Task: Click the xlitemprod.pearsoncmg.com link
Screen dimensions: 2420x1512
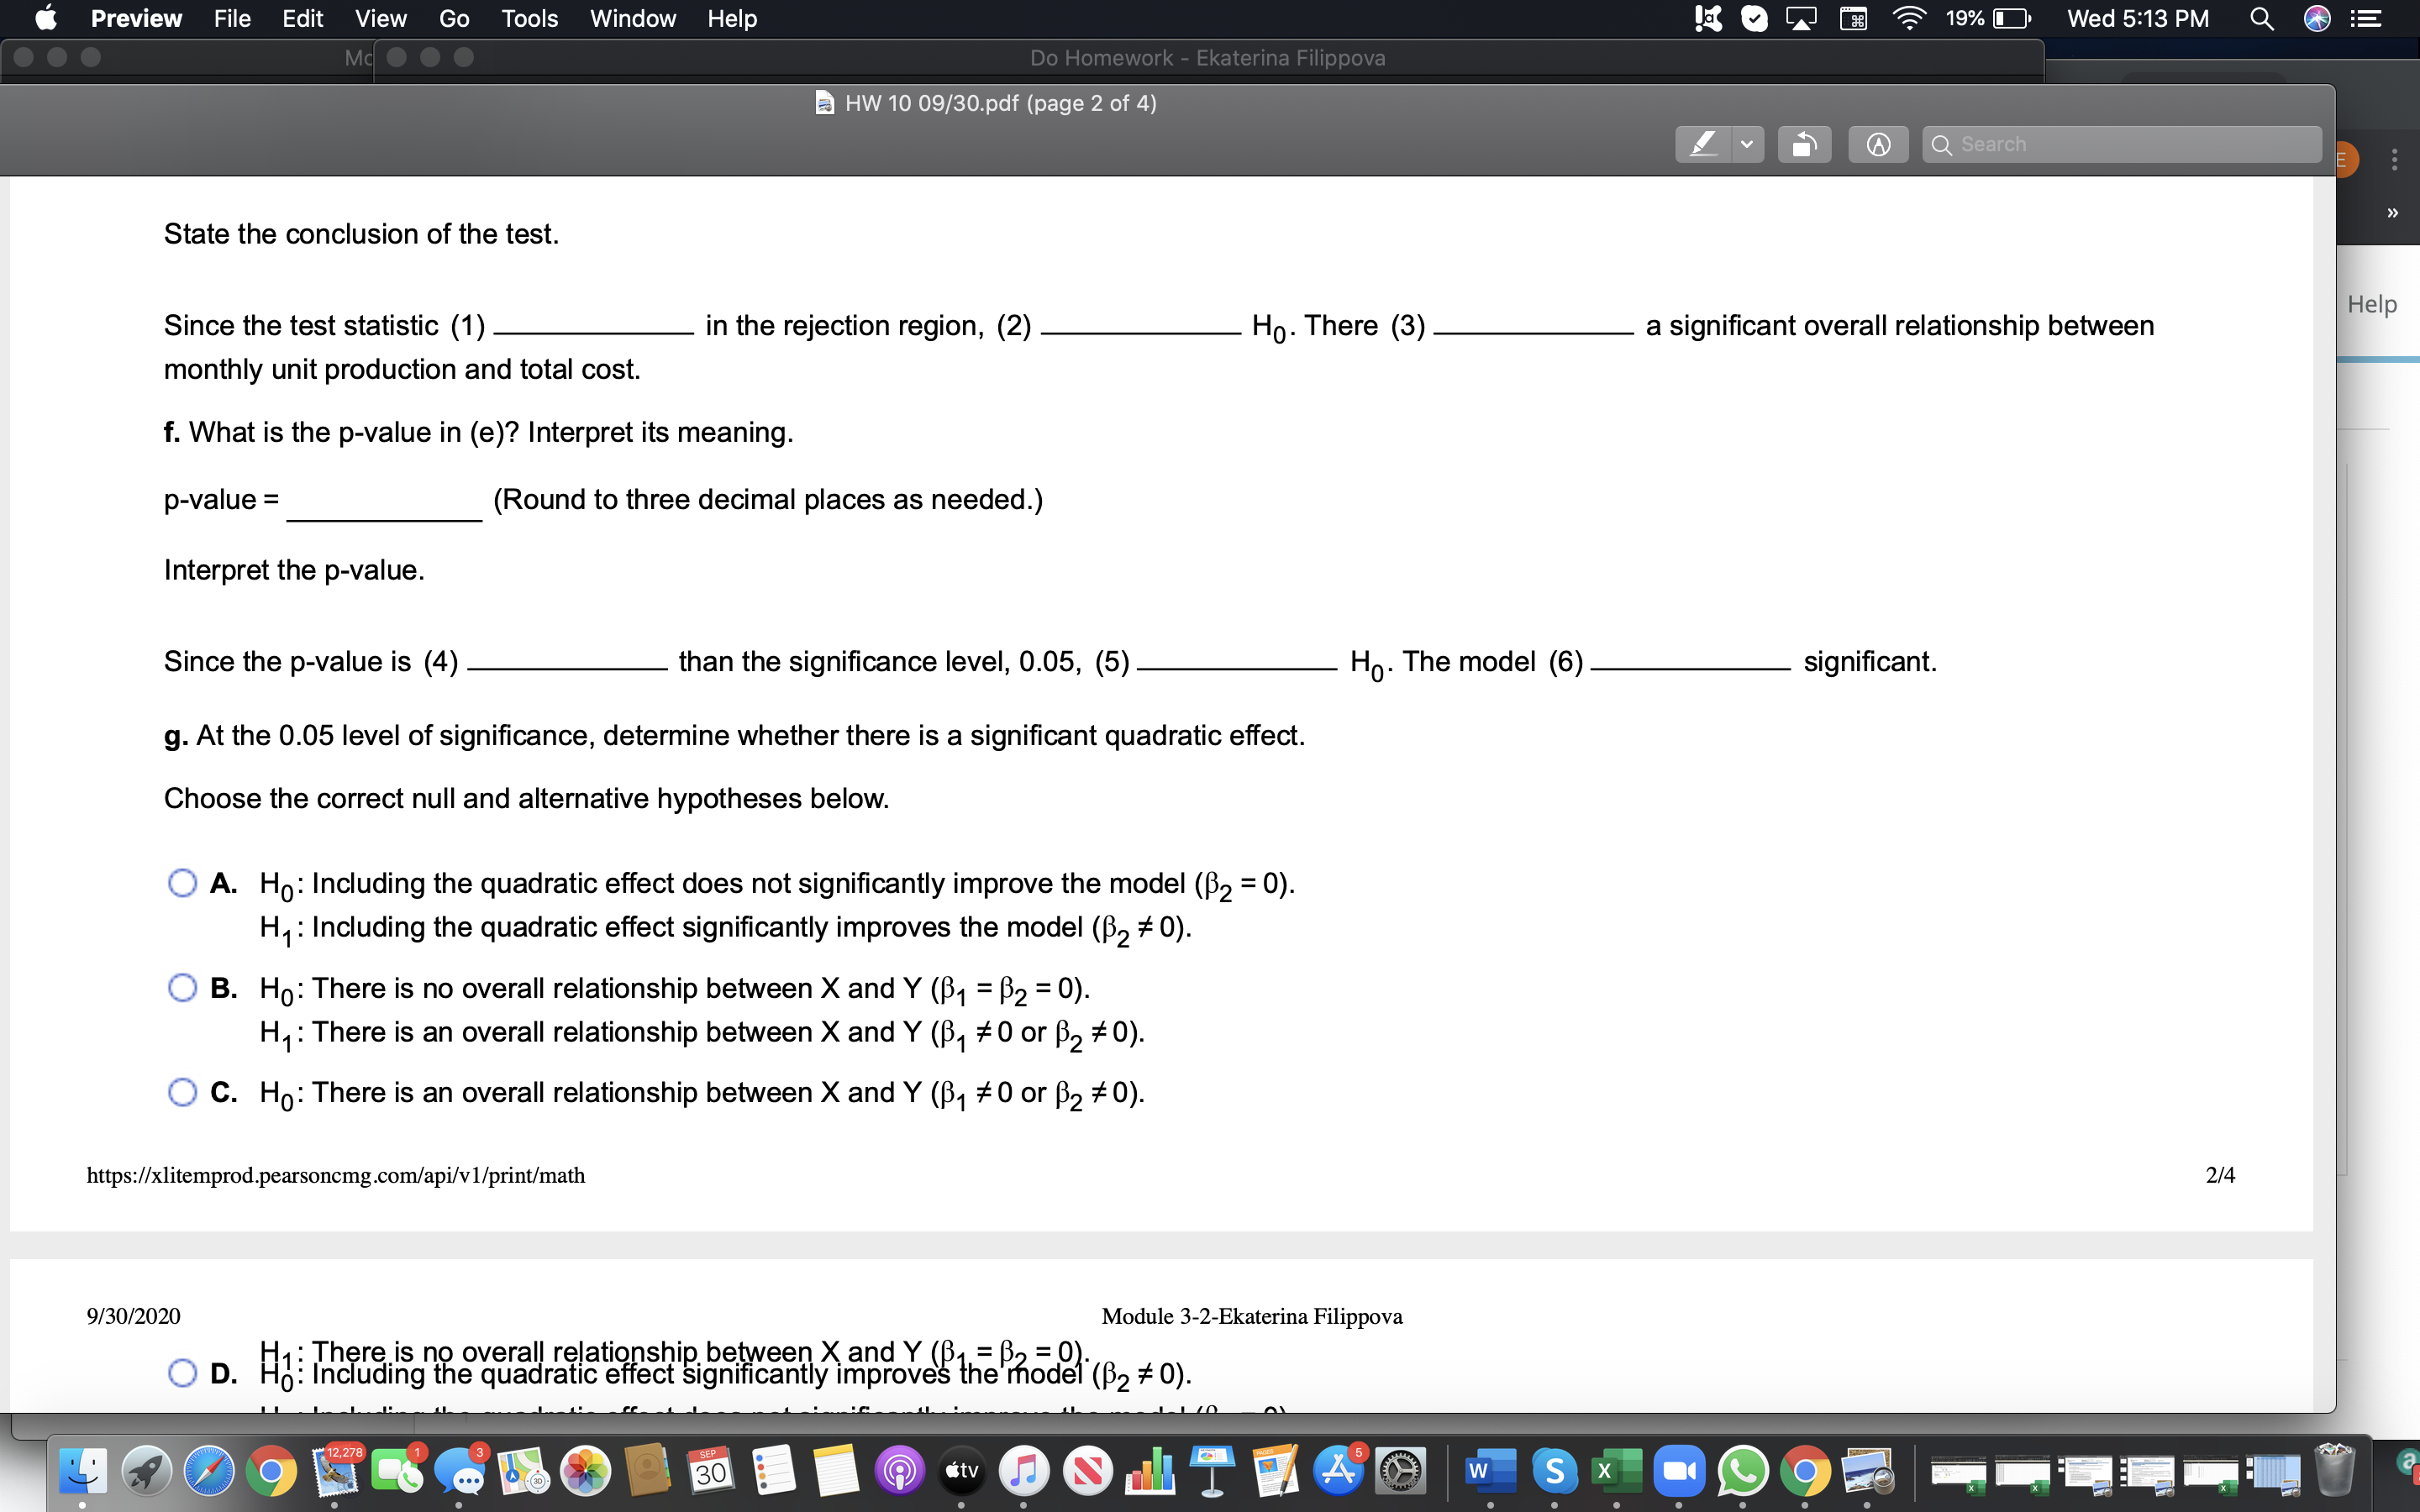Action: point(335,1175)
